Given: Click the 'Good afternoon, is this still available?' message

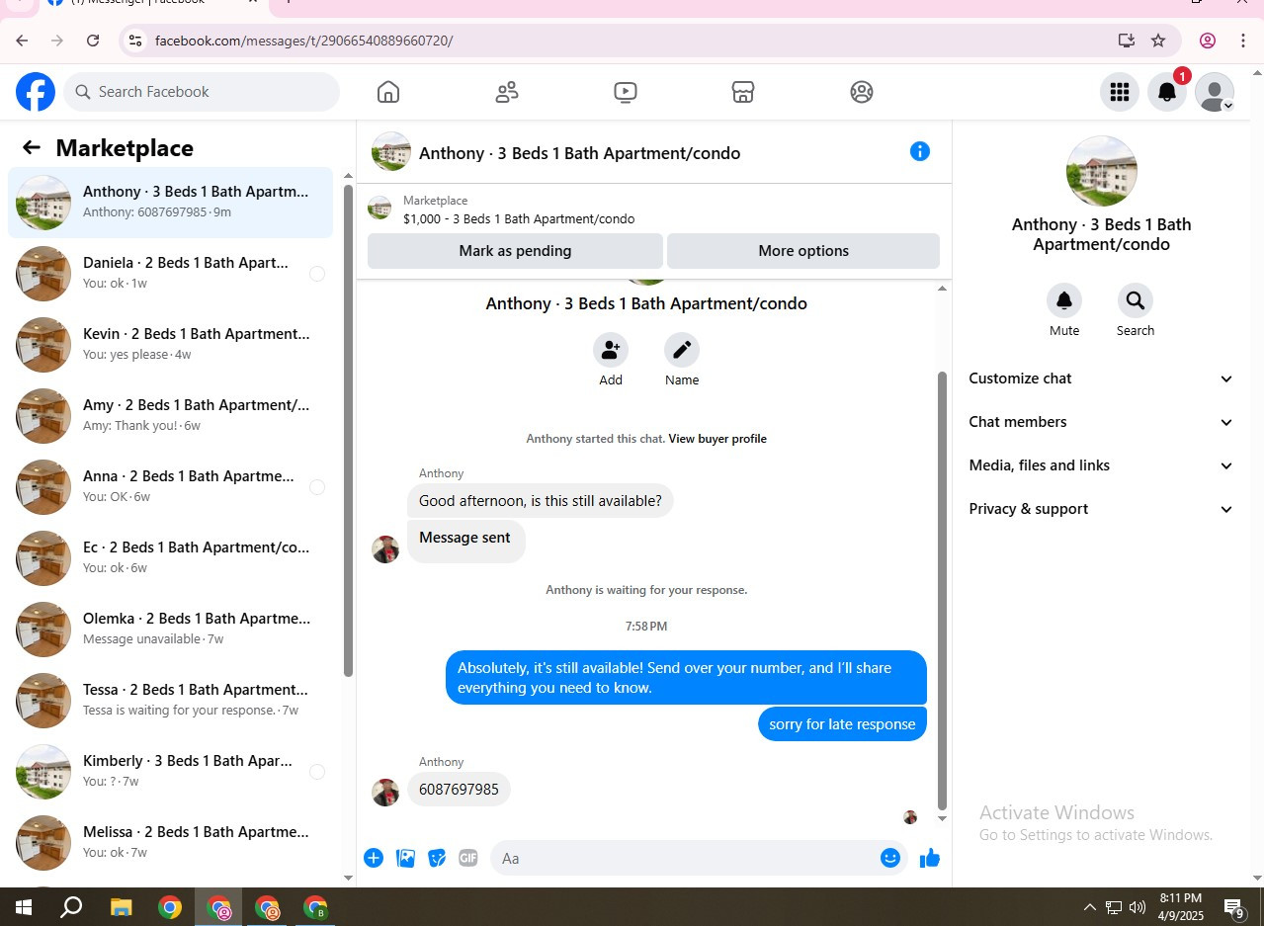Looking at the screenshot, I should point(541,501).
